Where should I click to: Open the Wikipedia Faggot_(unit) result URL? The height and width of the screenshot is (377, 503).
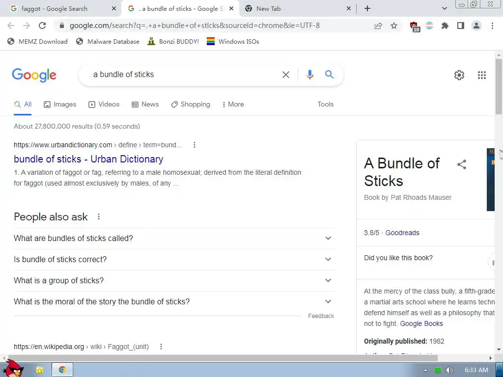click(x=81, y=347)
